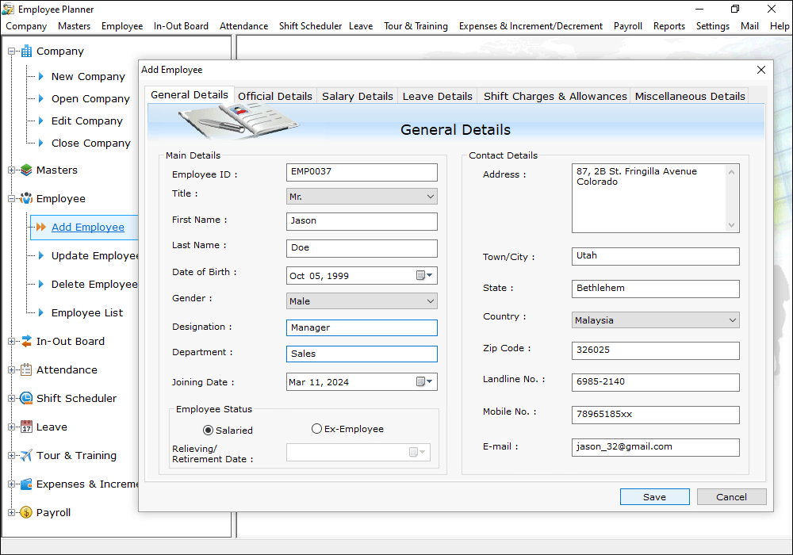Click the Payroll coin icon

coord(26,512)
